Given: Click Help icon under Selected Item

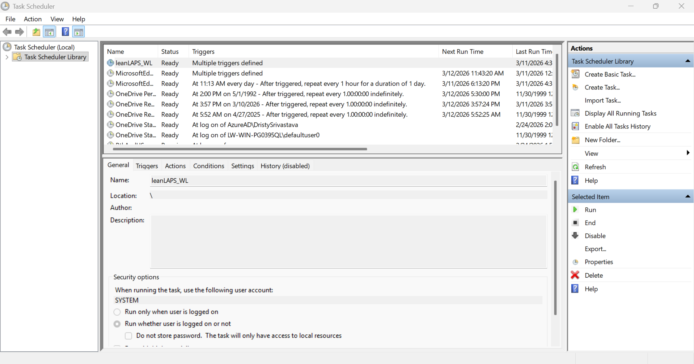Looking at the screenshot, I should tap(575, 289).
